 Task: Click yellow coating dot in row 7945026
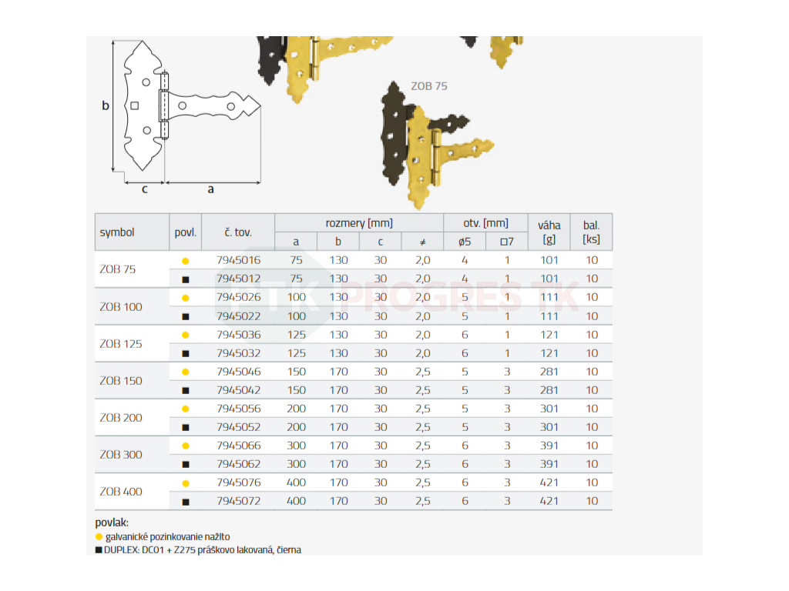click(x=185, y=298)
